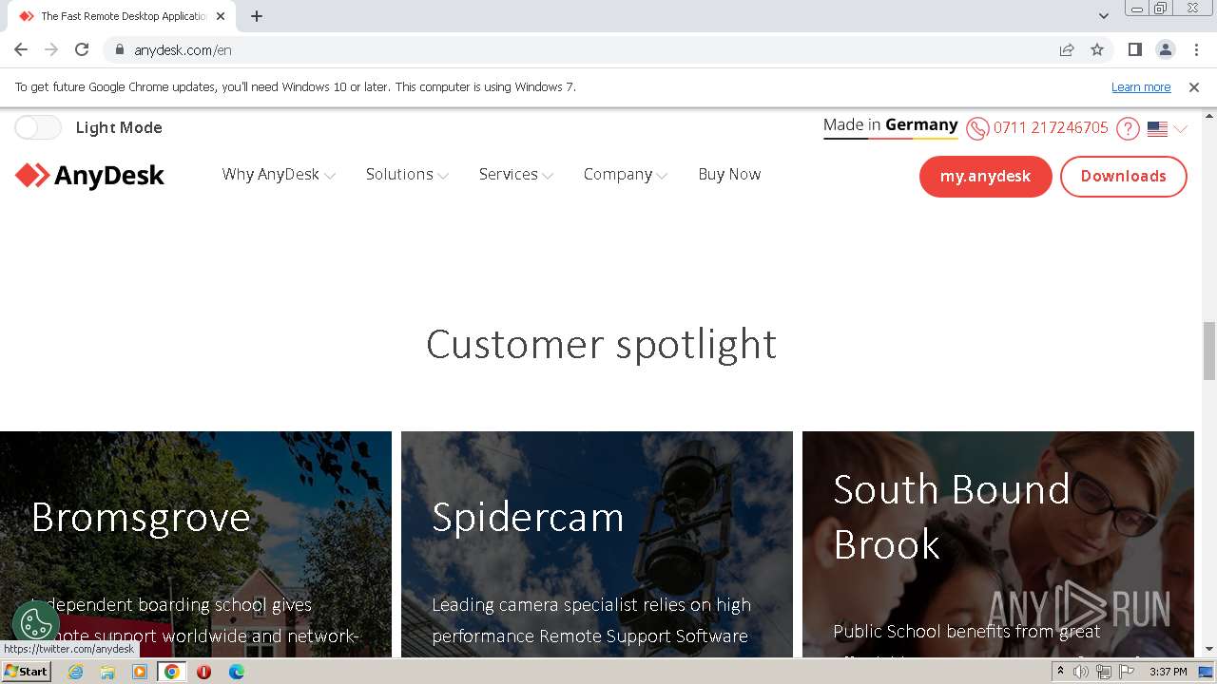The width and height of the screenshot is (1217, 684).
Task: Go back with browser back arrow
Action: tap(21, 49)
